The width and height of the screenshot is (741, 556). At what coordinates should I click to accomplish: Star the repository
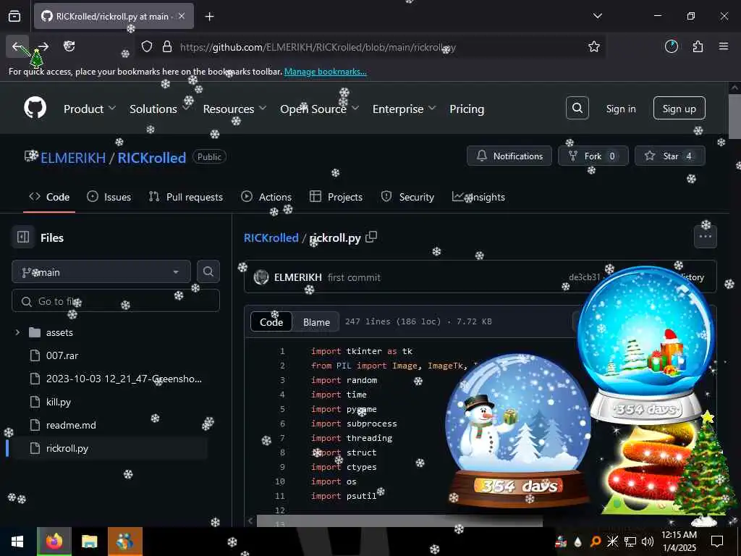click(x=669, y=156)
